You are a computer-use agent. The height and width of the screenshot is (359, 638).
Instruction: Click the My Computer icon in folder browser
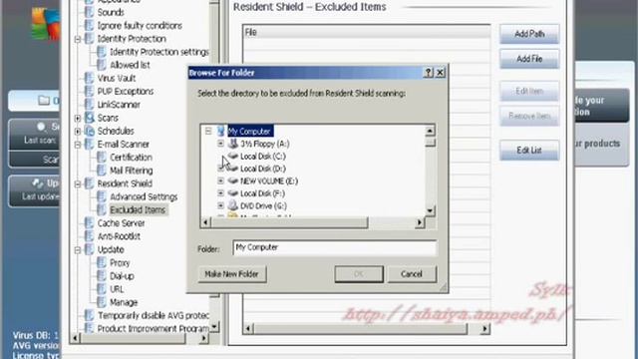pos(220,131)
